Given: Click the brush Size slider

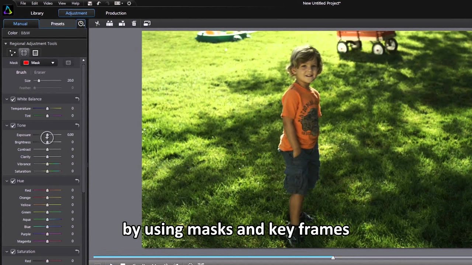Looking at the screenshot, I should [47, 81].
